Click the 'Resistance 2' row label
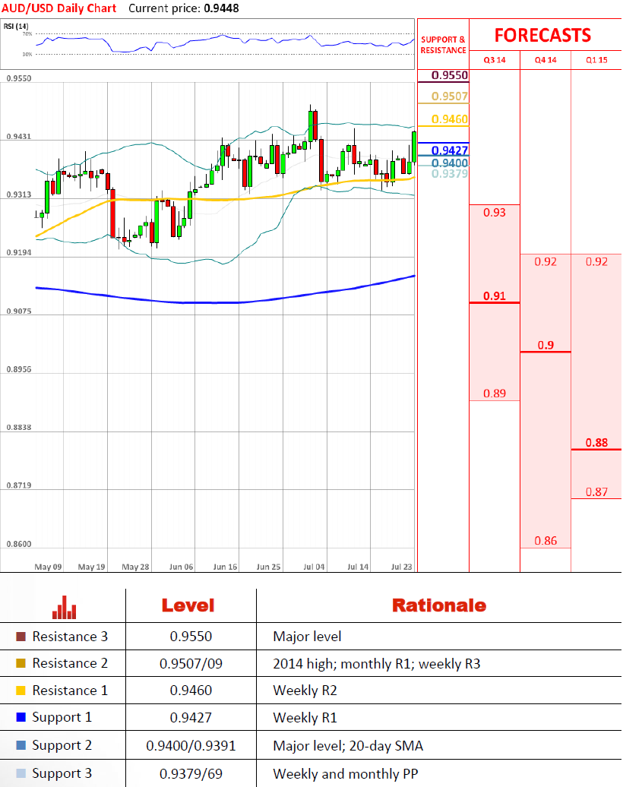Screen dimensions: 623x787 (70, 663)
